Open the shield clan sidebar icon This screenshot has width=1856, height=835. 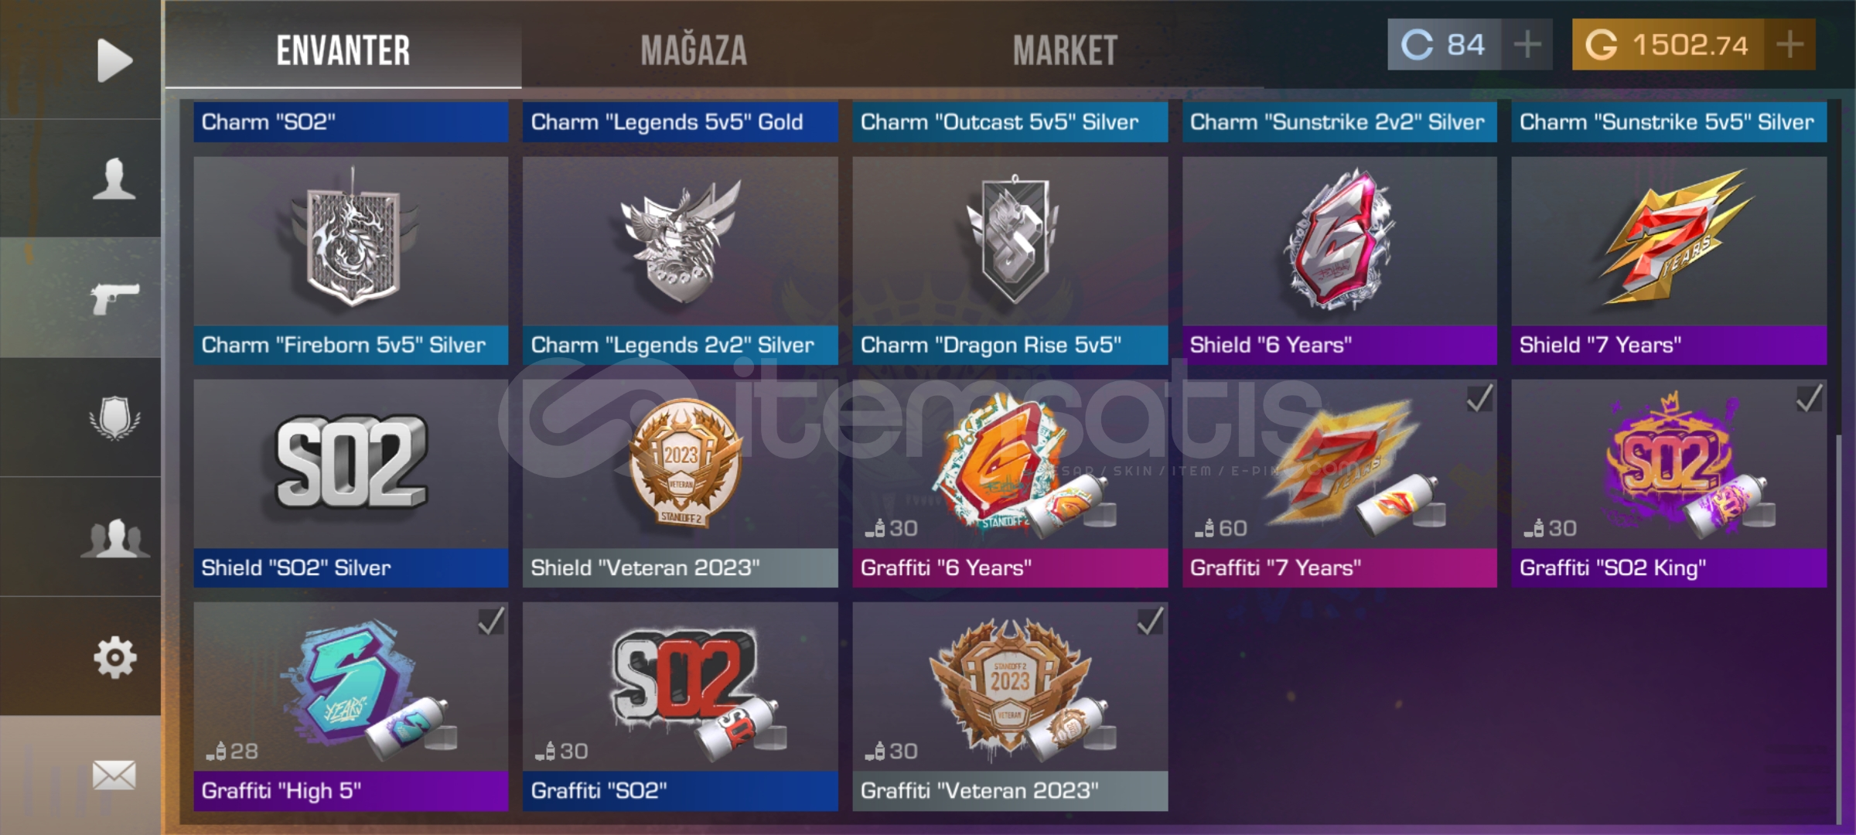click(114, 417)
